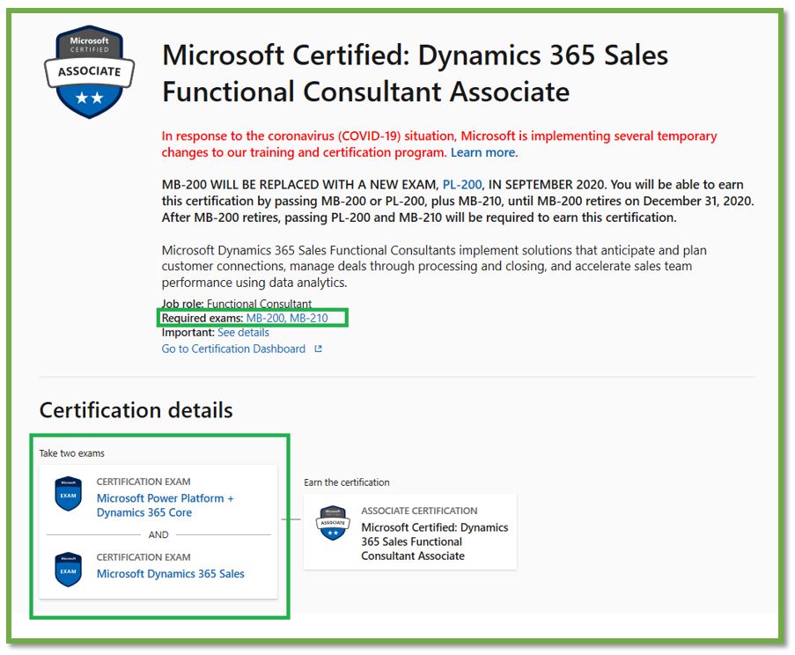
Task: Click external-link icon beside Certification Dashboard
Action: (x=319, y=349)
